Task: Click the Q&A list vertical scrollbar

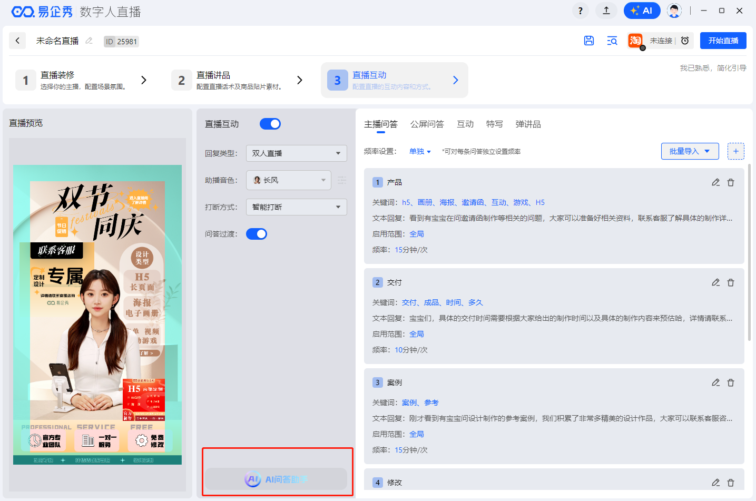Action: [x=749, y=253]
